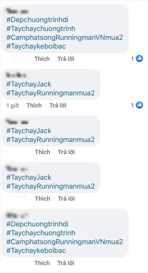Open #TaychayJack in the '1 giờ' comment

pyautogui.click(x=29, y=84)
